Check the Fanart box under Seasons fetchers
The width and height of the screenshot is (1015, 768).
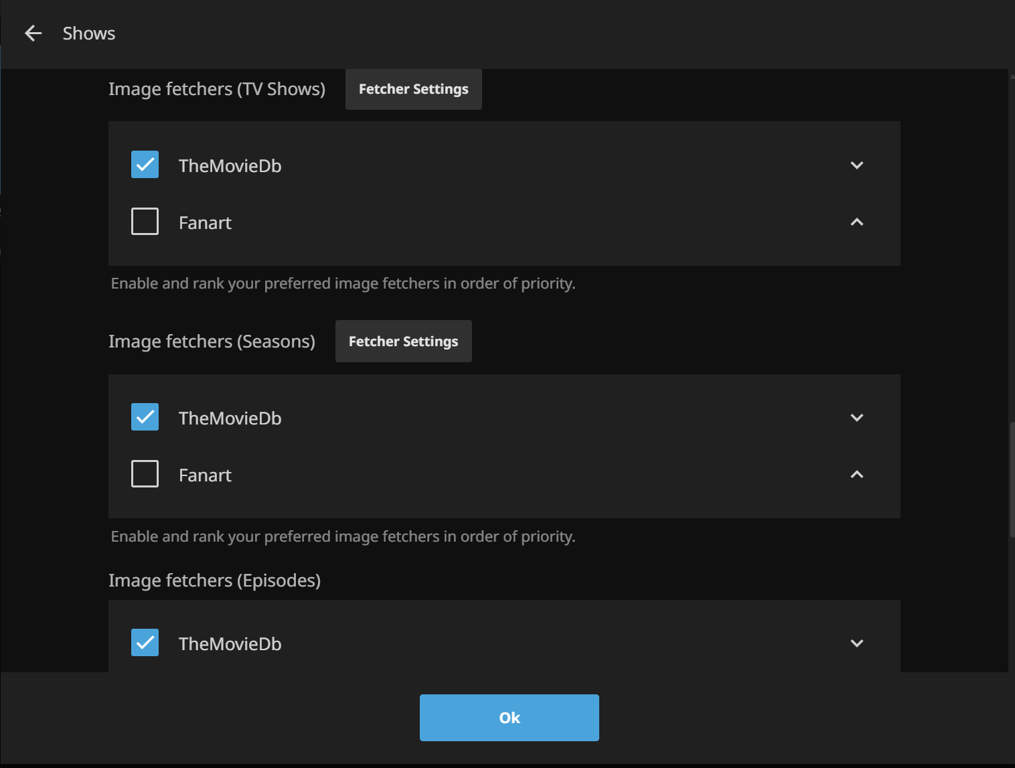click(145, 474)
